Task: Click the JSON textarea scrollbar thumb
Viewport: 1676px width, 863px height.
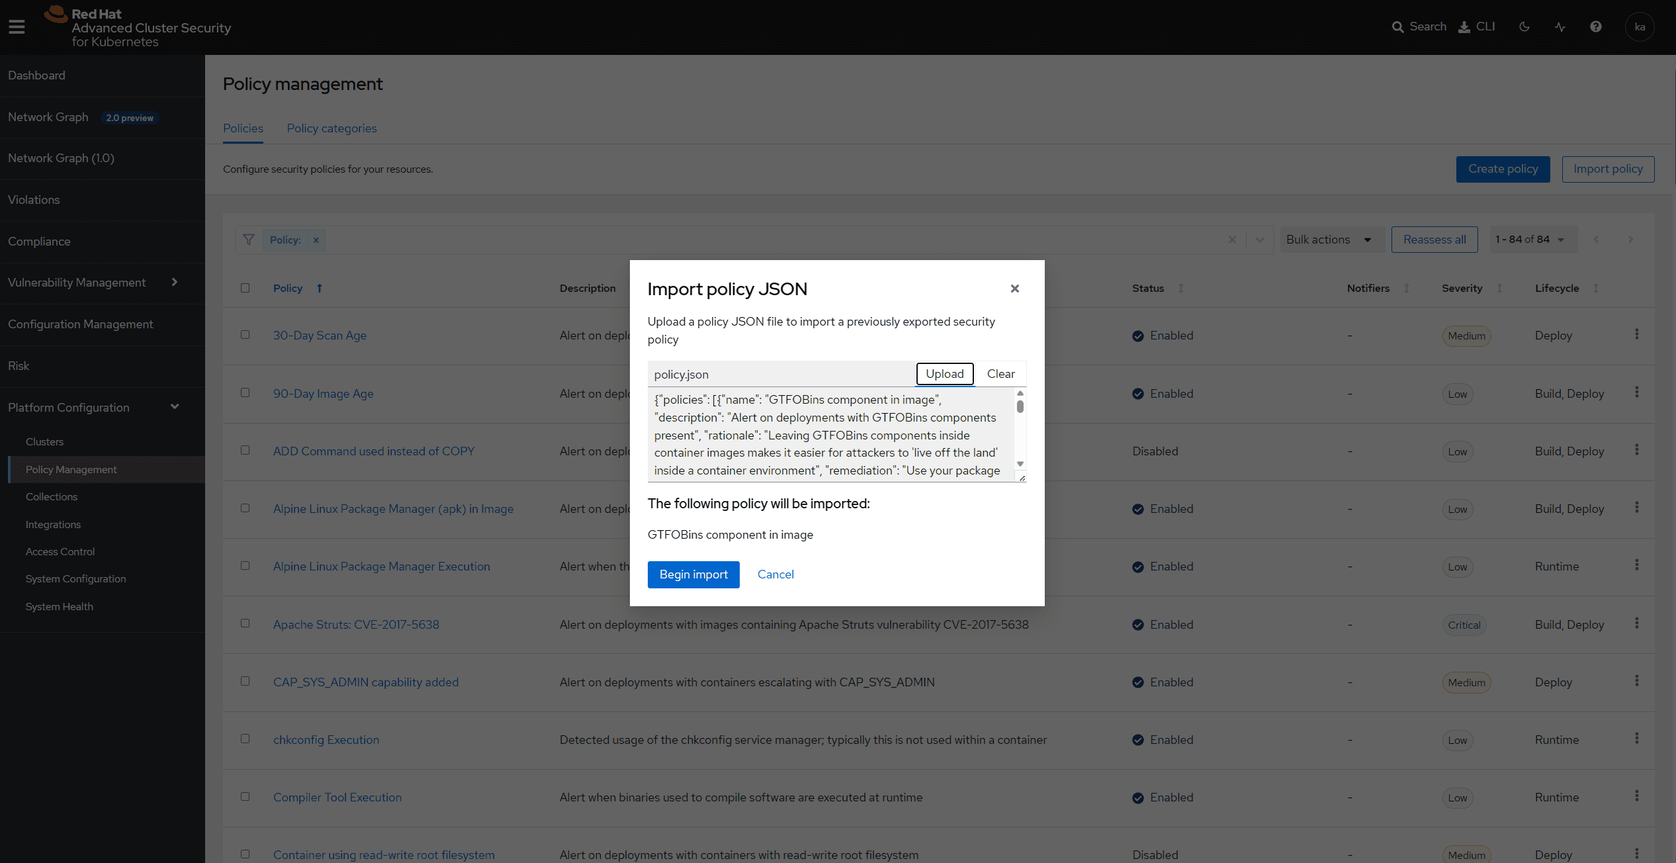Action: tap(1020, 406)
